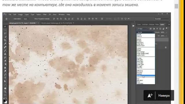Image resolution: width=185 pixels, height=104 pixels.
Task: Filter layers by type layer icon
Action: pos(157,29)
